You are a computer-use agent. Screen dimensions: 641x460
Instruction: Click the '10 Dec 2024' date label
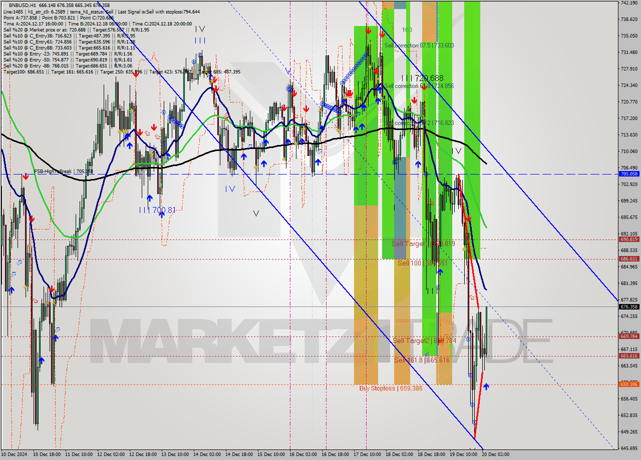pos(15,454)
